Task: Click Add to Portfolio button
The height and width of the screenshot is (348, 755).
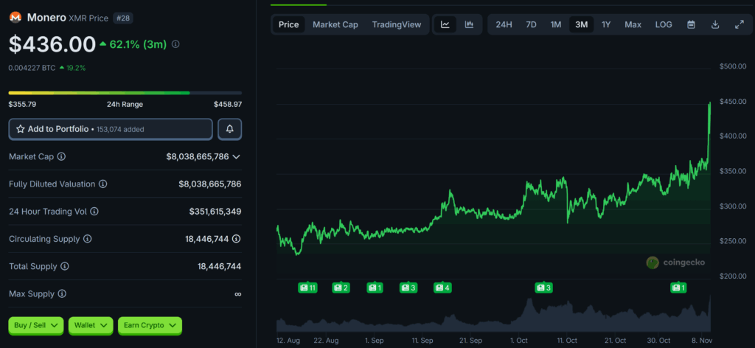Action: 111,129
